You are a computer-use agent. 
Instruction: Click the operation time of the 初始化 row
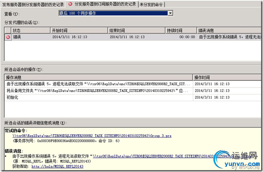tap(212, 97)
